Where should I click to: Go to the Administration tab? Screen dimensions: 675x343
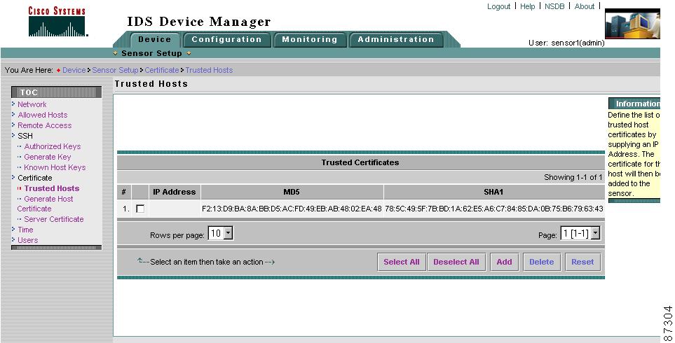[x=395, y=39]
